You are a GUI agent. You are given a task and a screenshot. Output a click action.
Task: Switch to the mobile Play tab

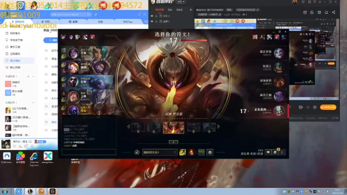click(128, 22)
